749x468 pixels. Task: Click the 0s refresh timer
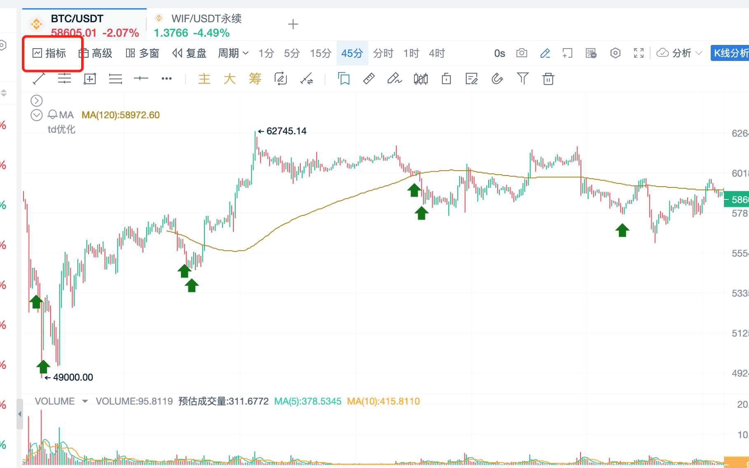coord(499,53)
